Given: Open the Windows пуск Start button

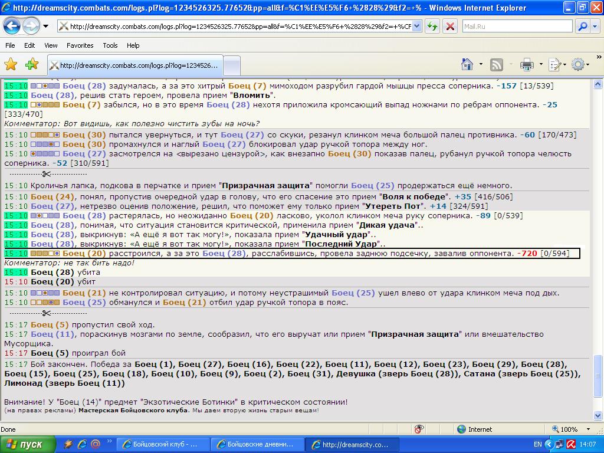Looking at the screenshot, I should pyautogui.click(x=27, y=445).
